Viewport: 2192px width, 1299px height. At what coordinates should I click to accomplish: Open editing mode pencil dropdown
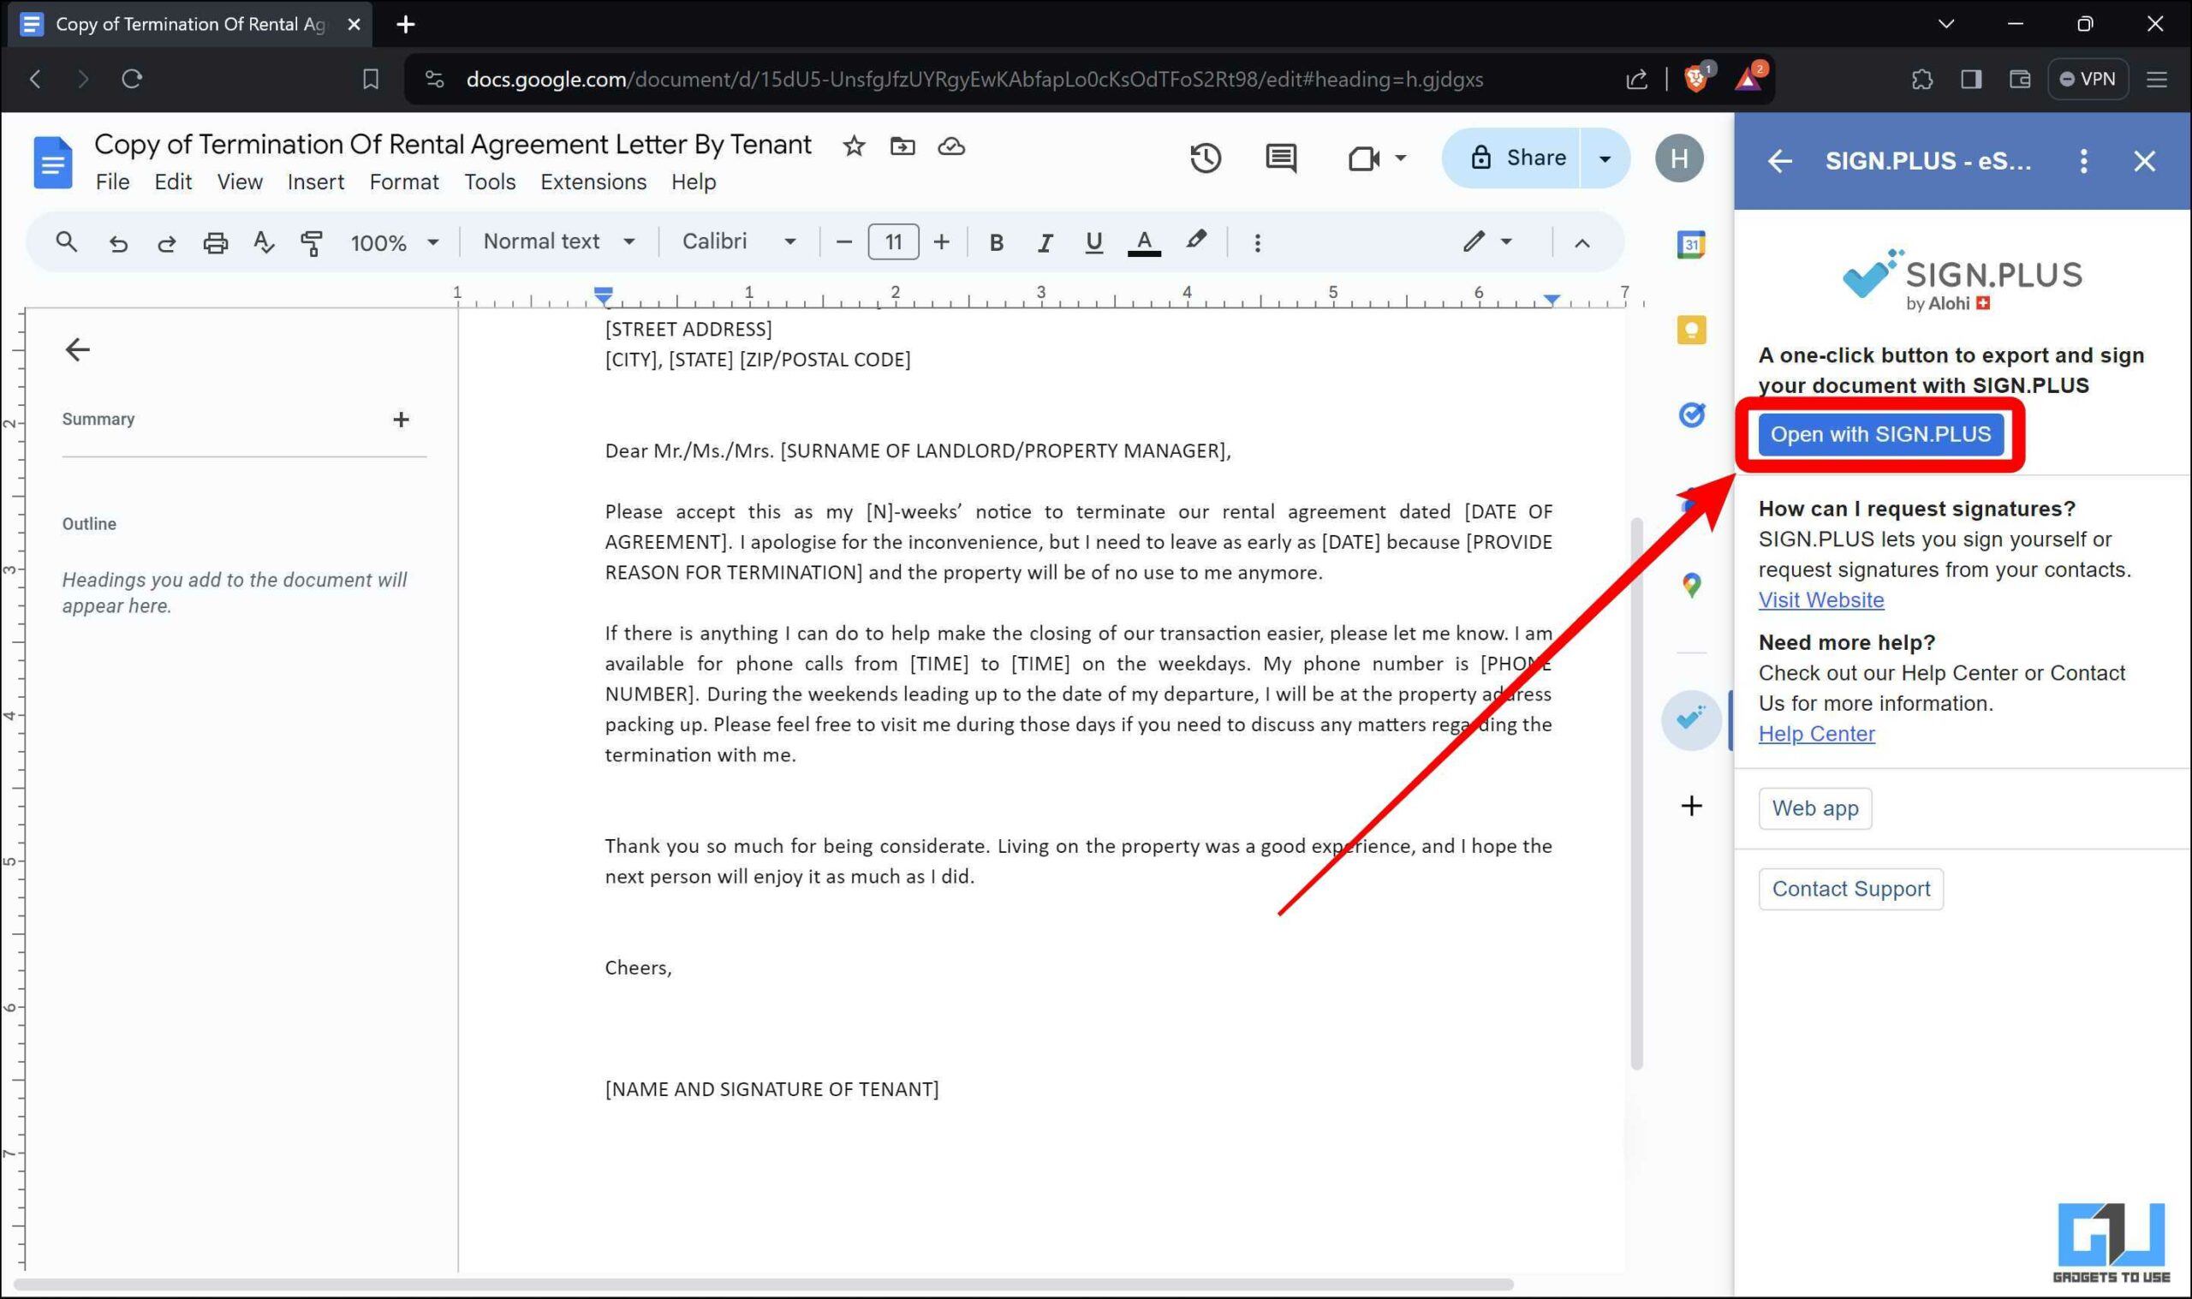click(x=1486, y=241)
